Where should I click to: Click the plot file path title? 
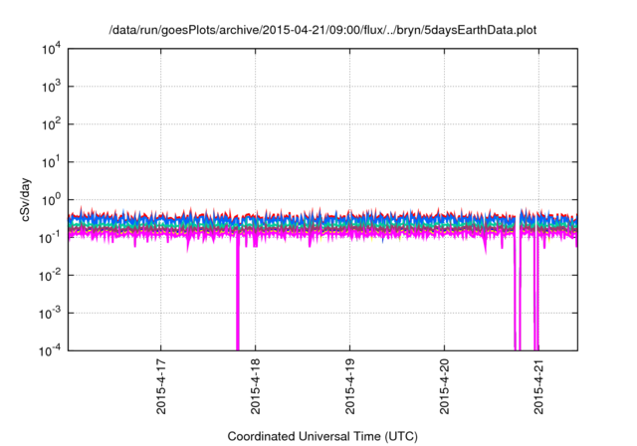tap(322, 30)
